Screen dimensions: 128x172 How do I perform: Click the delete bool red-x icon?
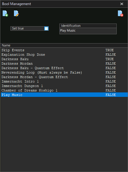coord(121,13)
